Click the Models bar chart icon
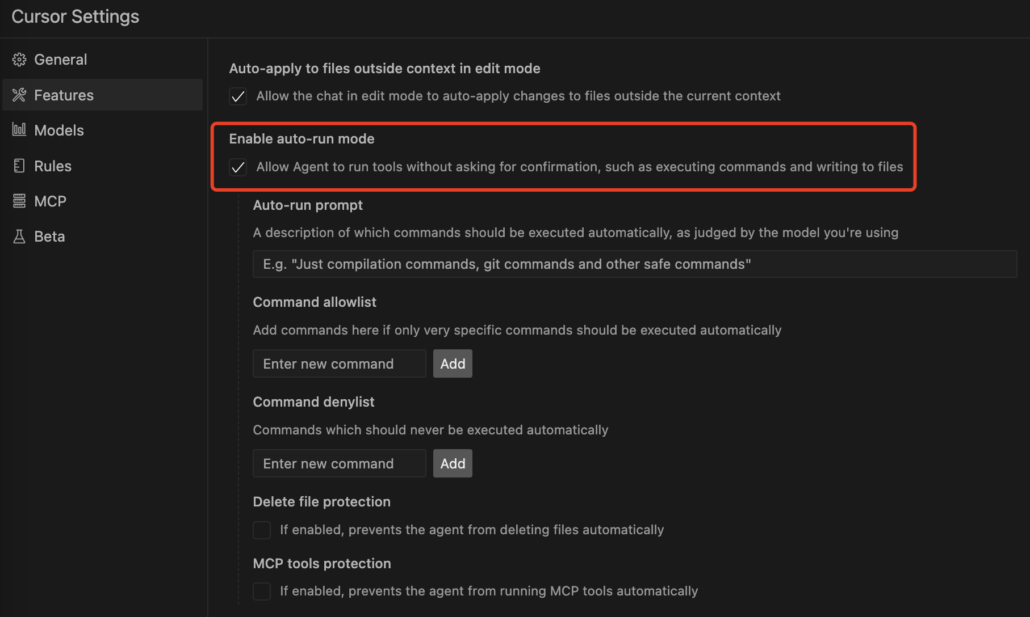Viewport: 1030px width, 617px height. click(x=19, y=130)
